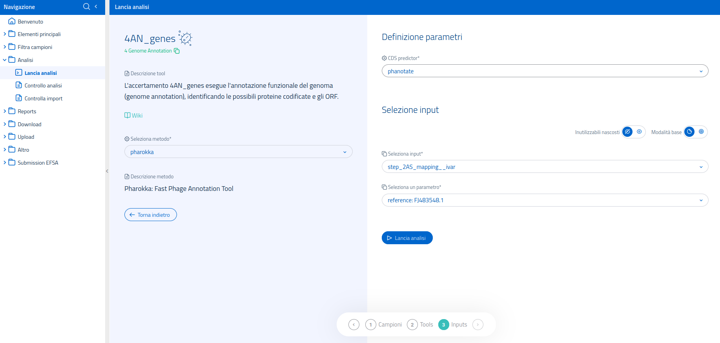
Task: Copy the 4 Genome Annotation label icon
Action: tap(177, 51)
